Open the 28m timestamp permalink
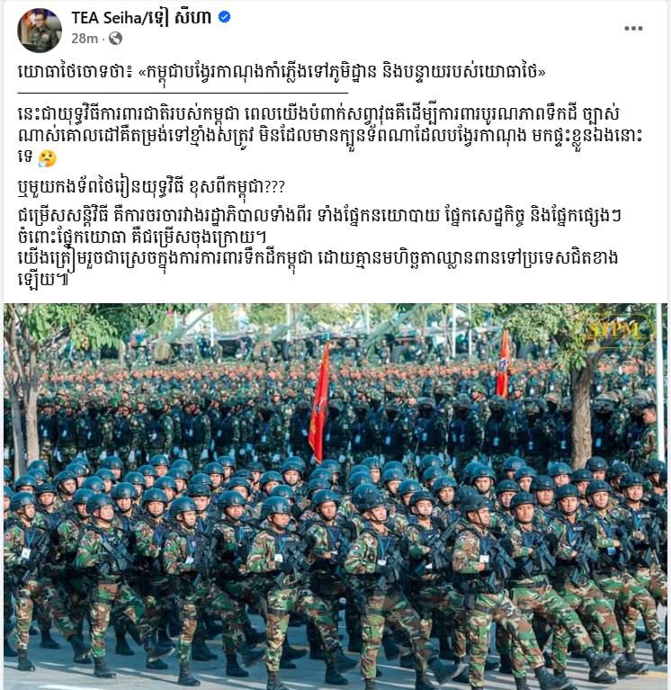 [x=85, y=39]
